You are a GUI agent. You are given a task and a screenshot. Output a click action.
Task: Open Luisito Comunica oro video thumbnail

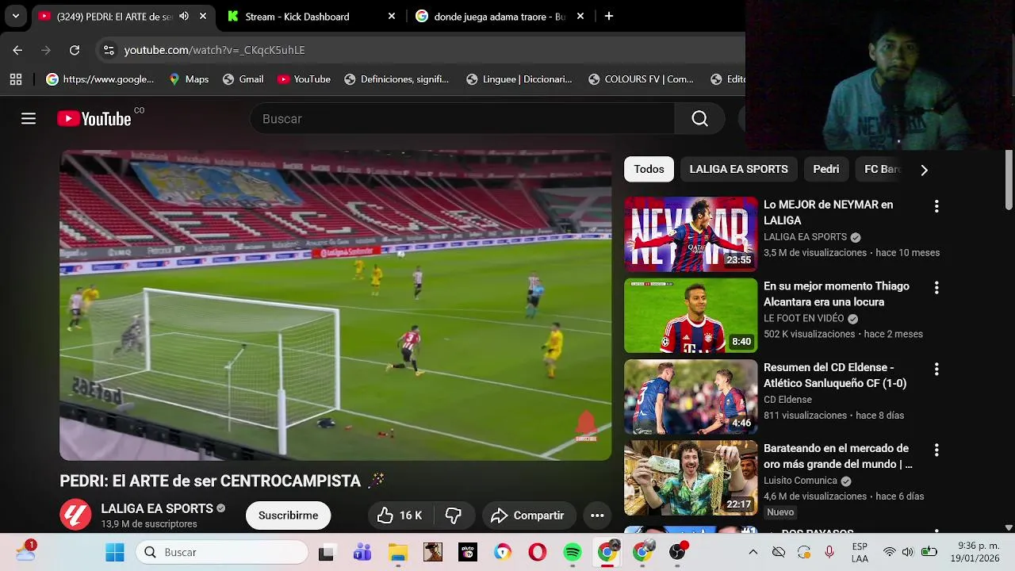[x=691, y=478]
